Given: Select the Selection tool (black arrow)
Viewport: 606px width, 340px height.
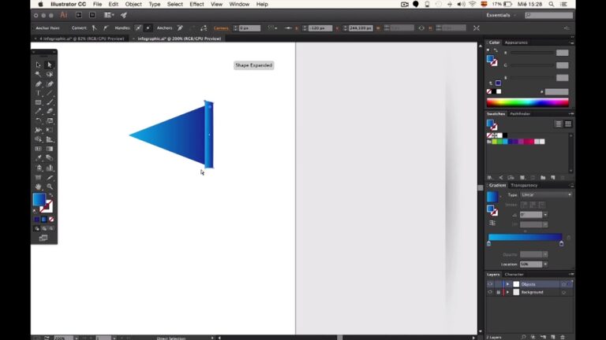Looking at the screenshot, I should (38, 65).
